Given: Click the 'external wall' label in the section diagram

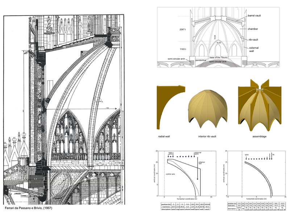Looking at the screenshot, I should coord(253,50).
